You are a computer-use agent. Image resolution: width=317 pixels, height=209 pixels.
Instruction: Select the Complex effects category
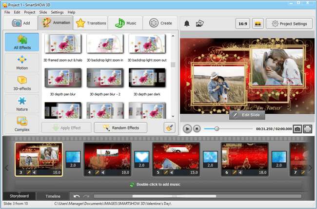click(x=22, y=124)
